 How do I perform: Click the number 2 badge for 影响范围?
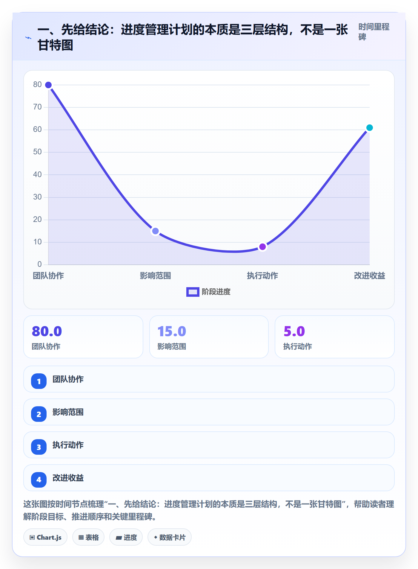pos(39,414)
